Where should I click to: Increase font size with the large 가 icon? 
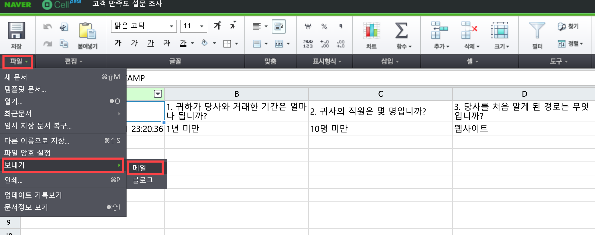tap(217, 26)
